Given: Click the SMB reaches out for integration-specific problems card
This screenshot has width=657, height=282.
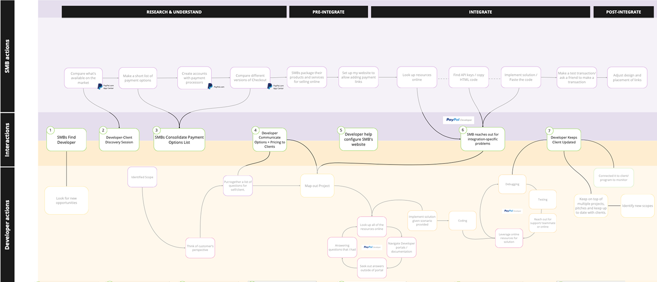Looking at the screenshot, I should [x=483, y=139].
